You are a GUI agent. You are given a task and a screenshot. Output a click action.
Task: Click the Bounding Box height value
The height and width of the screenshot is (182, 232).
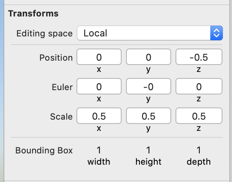tap(149, 150)
